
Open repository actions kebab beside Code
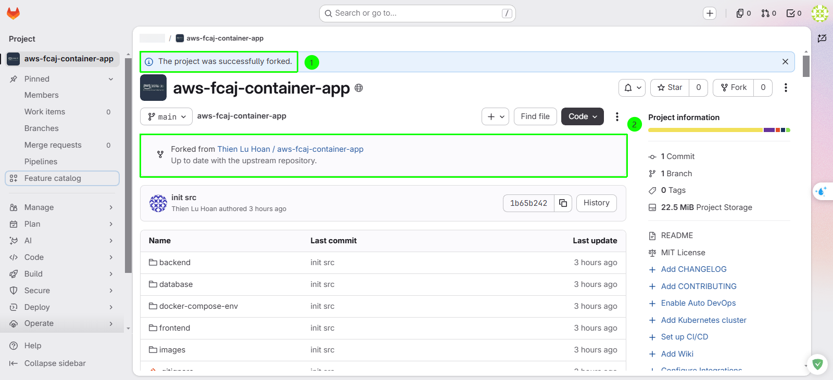click(x=617, y=116)
